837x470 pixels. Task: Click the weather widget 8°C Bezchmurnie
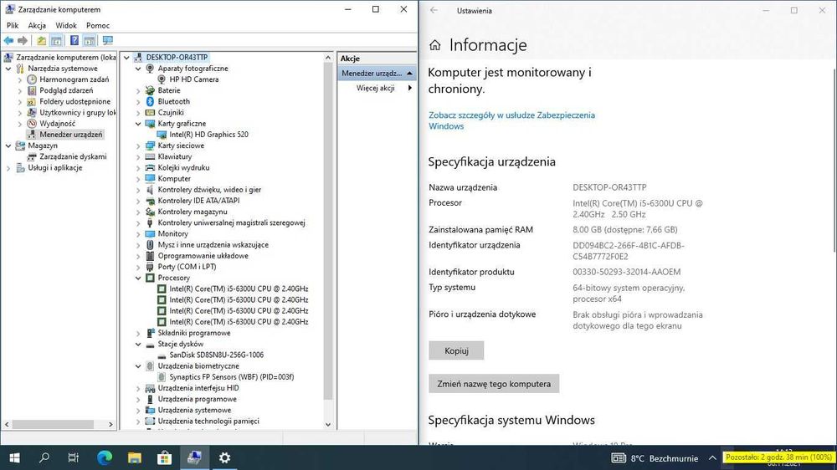[x=655, y=457]
